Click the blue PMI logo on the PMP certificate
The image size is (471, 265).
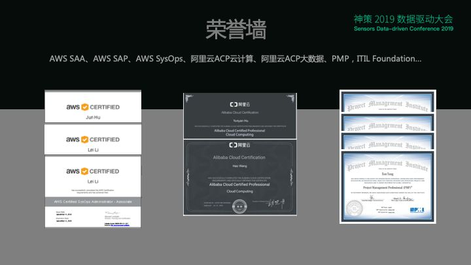417,210
